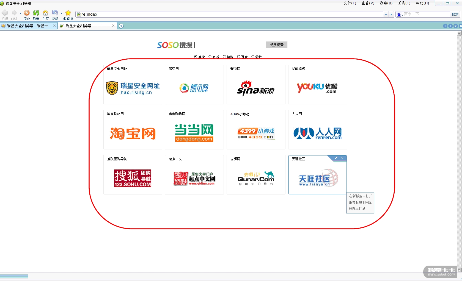The height and width of the screenshot is (281, 462).
Task: Choose 在新标签中打开 from the context menu
Action: point(361,196)
